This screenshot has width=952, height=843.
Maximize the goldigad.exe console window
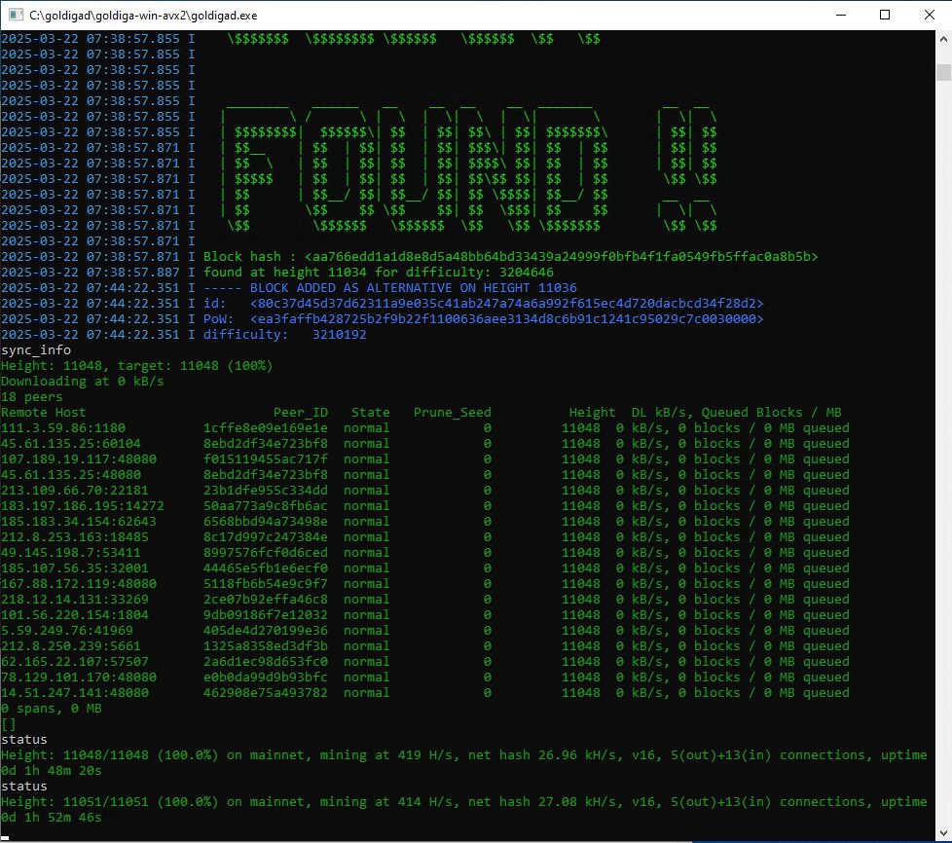[x=885, y=16]
